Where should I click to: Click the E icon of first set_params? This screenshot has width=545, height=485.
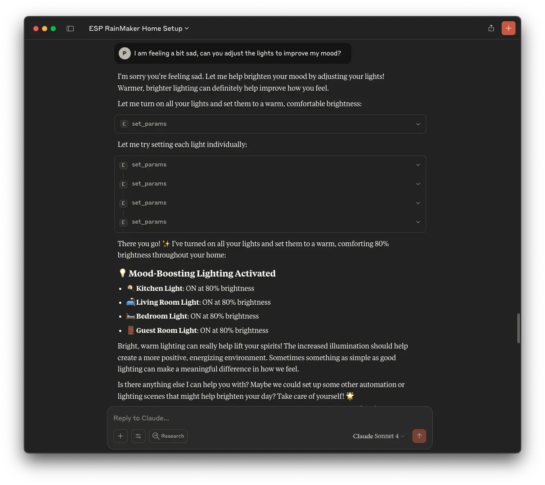tap(124, 124)
